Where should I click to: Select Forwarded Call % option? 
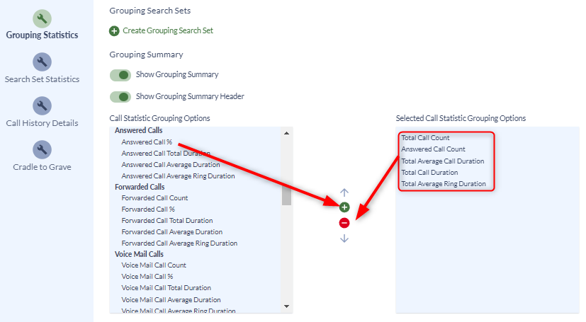[148, 209]
